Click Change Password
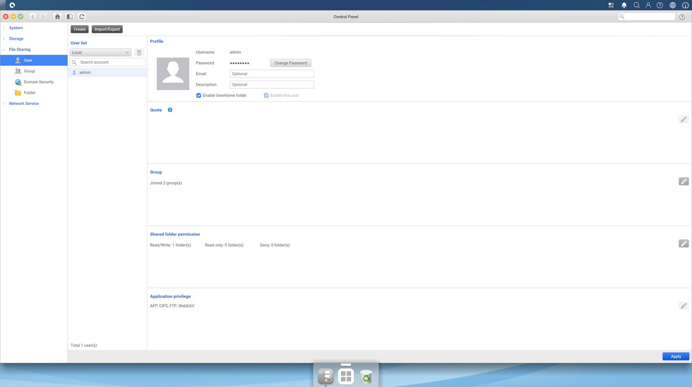The width and height of the screenshot is (692, 387). click(290, 63)
